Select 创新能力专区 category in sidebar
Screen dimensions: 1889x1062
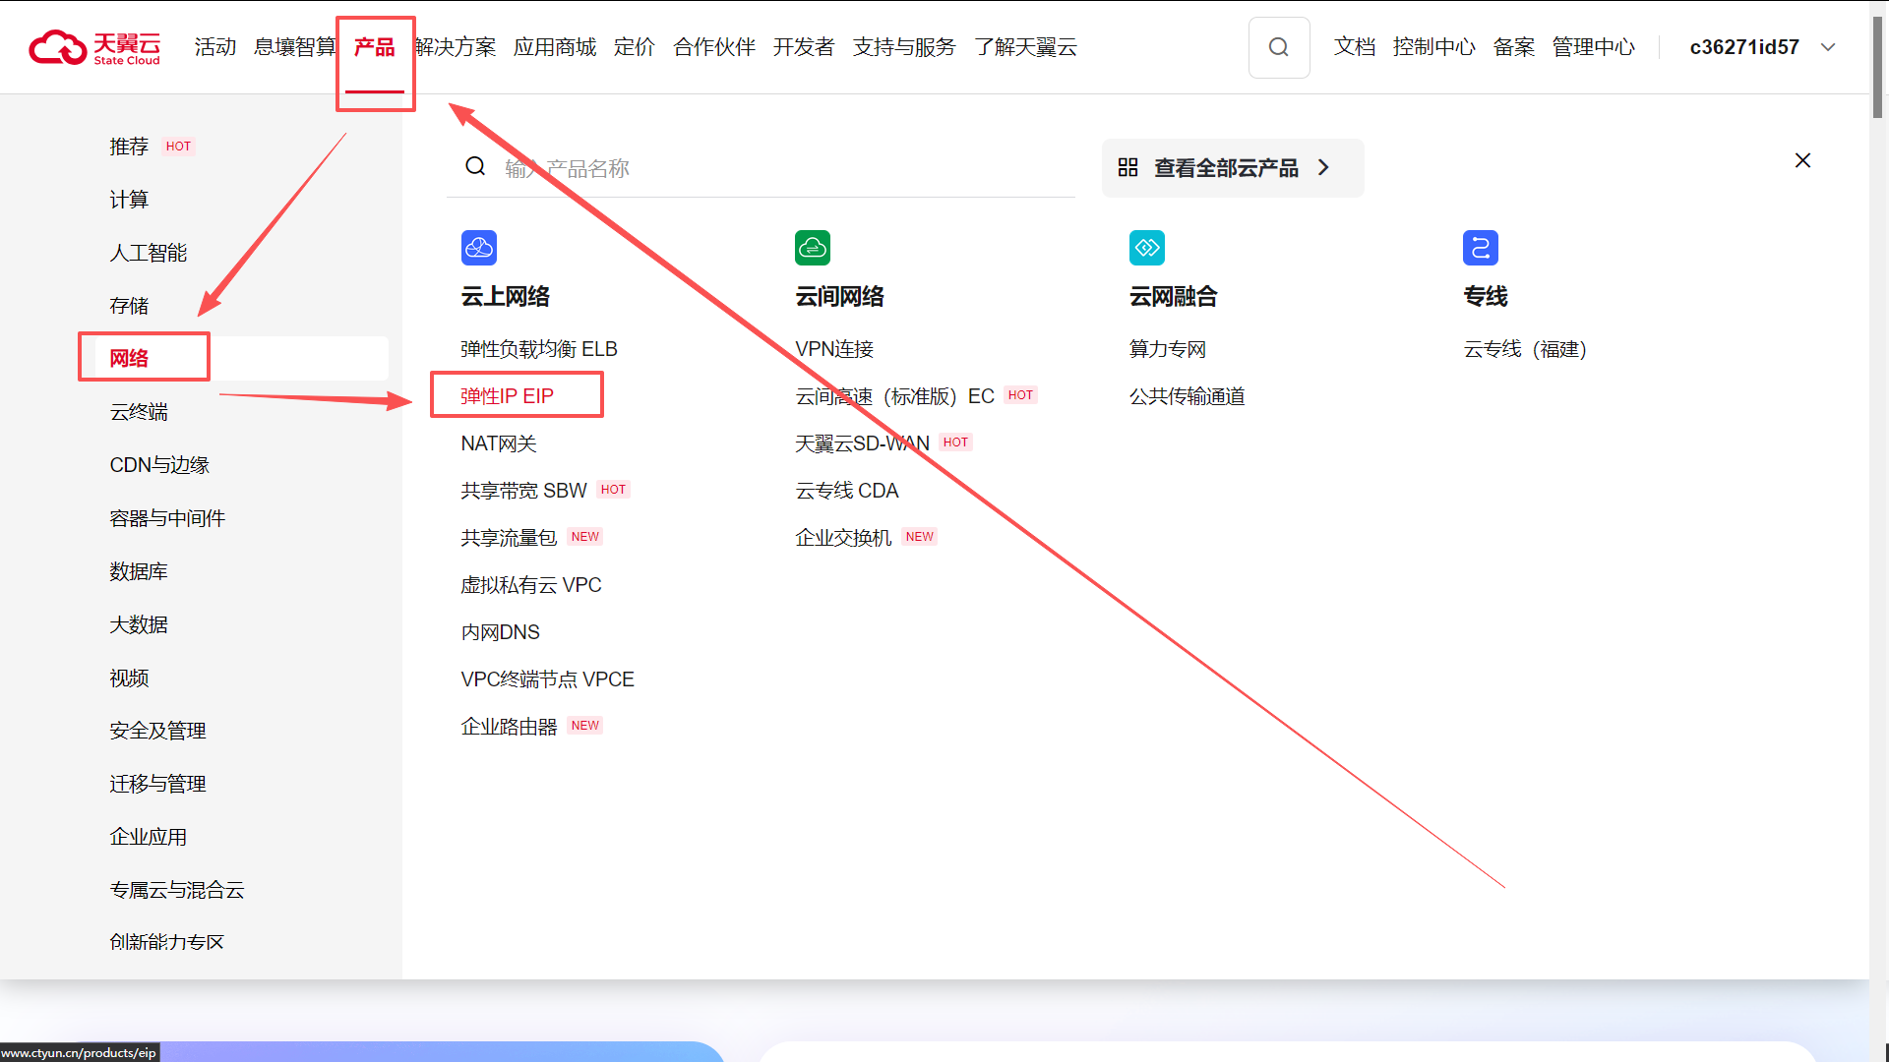pos(167,942)
